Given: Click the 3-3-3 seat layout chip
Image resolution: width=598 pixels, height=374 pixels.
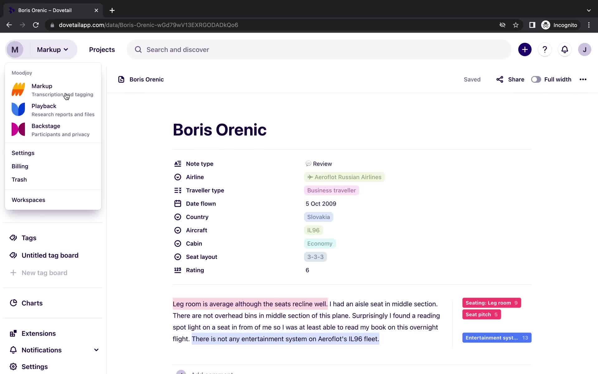Looking at the screenshot, I should pyautogui.click(x=315, y=257).
